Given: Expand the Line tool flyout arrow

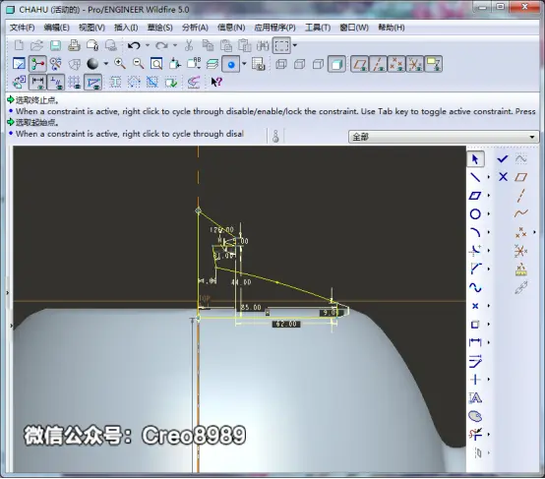Looking at the screenshot, I should point(488,177).
